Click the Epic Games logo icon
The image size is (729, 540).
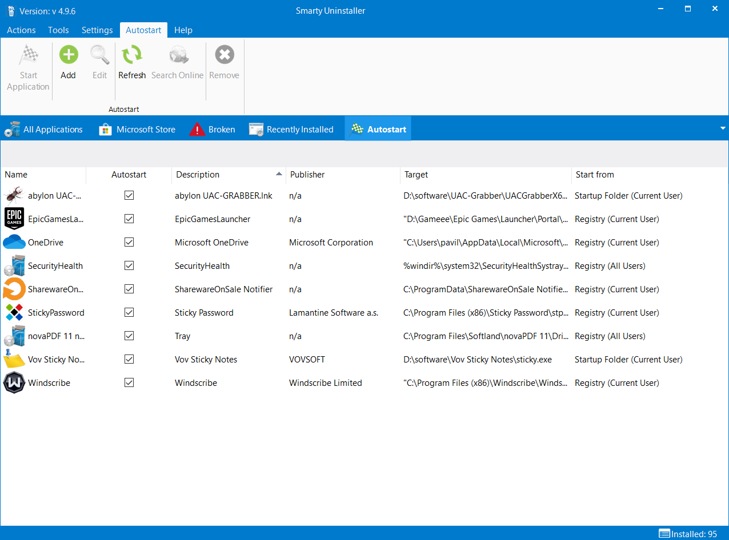14,219
